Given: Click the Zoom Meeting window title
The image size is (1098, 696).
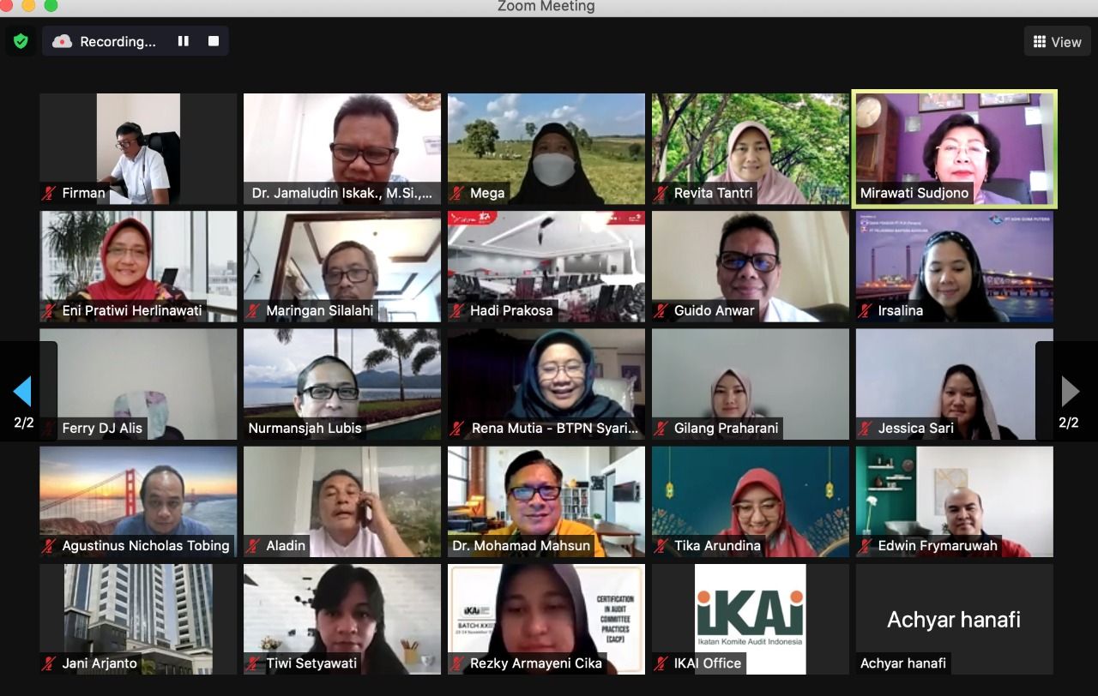Looking at the screenshot, I should click(546, 6).
